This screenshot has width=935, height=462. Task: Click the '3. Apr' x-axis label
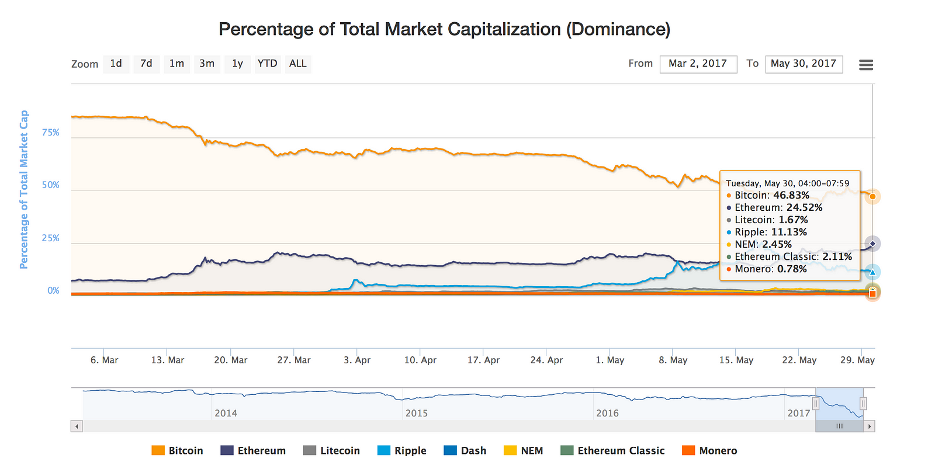tap(357, 360)
